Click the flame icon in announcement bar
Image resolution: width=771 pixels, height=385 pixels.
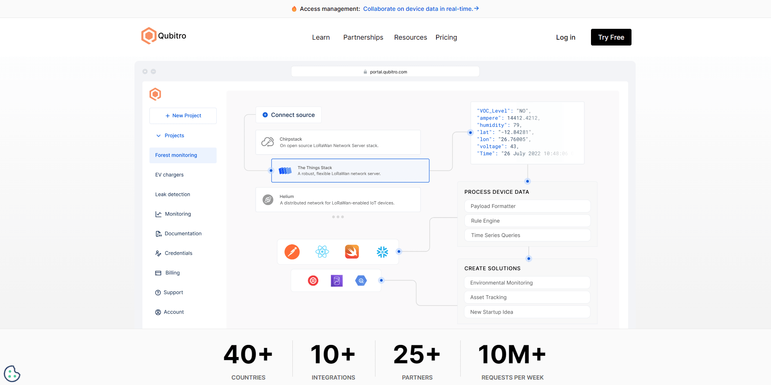[x=294, y=9]
